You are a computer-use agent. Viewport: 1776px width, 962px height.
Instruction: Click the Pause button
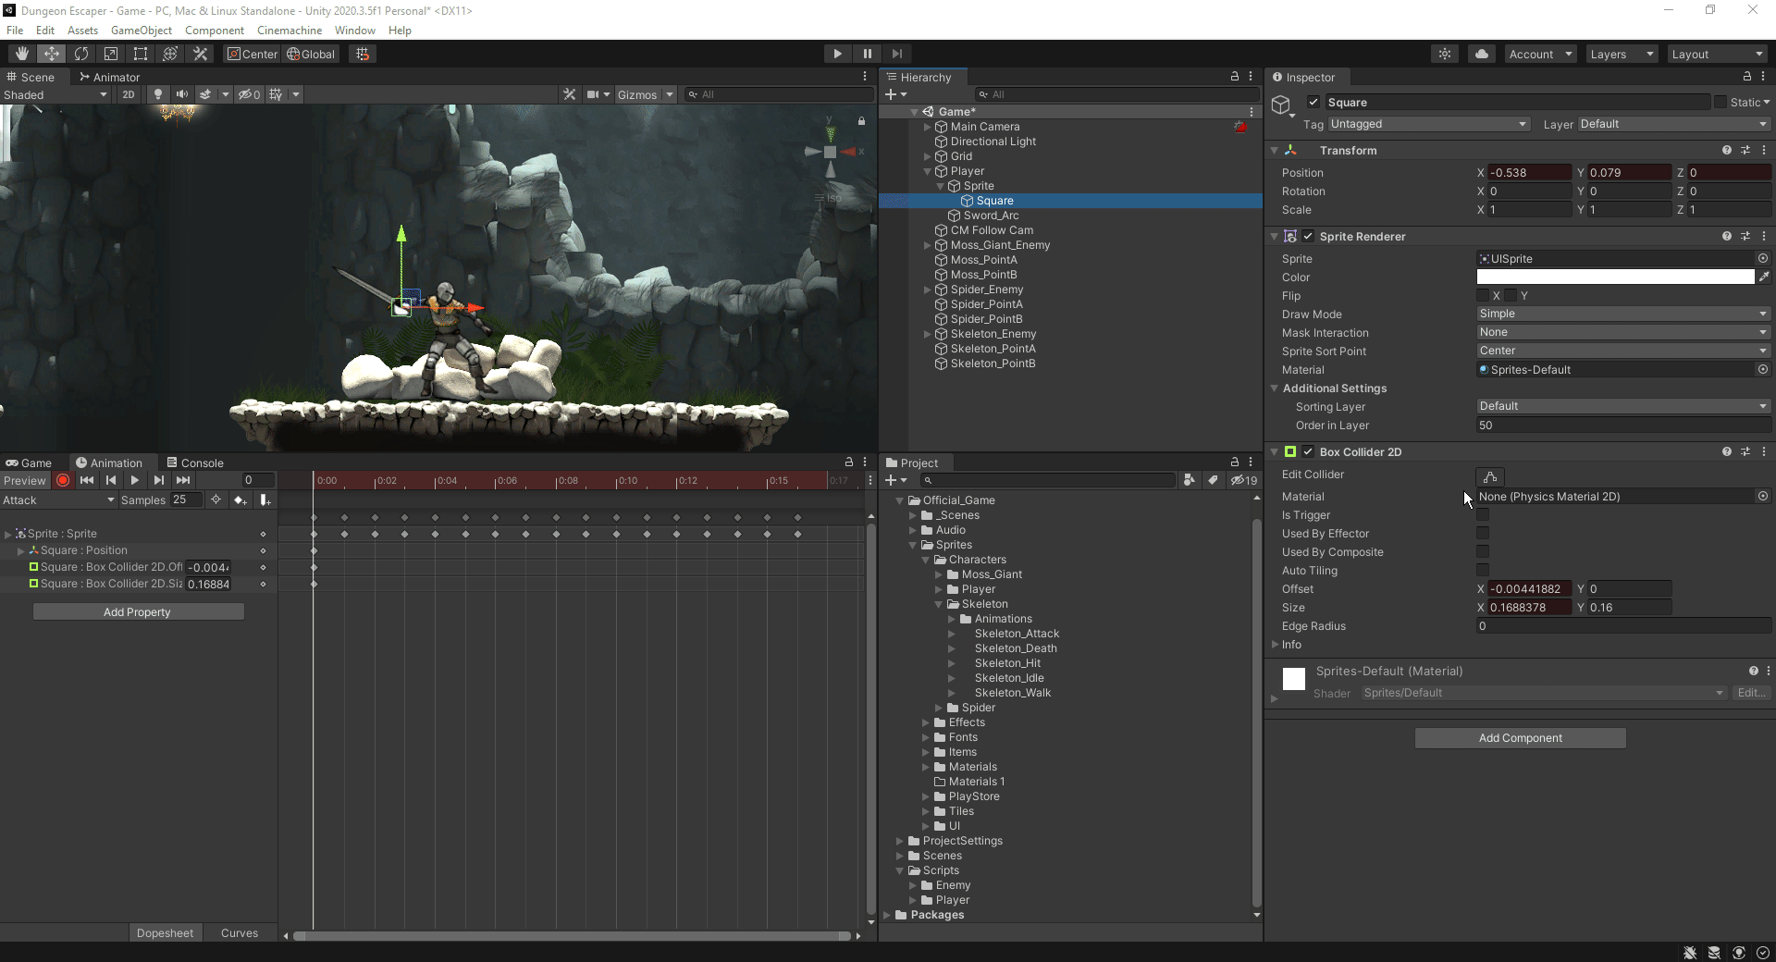coord(867,54)
